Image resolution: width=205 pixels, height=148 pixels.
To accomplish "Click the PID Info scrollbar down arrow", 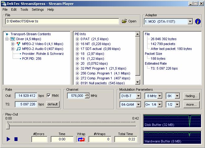I will tap(137, 82).
